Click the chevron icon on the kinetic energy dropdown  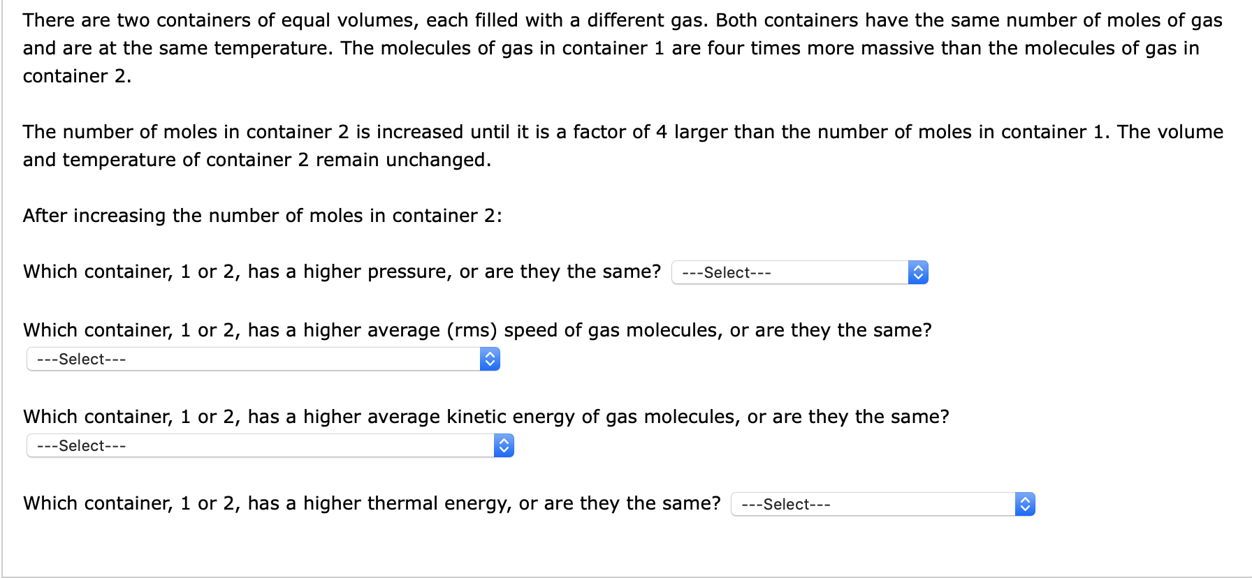[504, 445]
